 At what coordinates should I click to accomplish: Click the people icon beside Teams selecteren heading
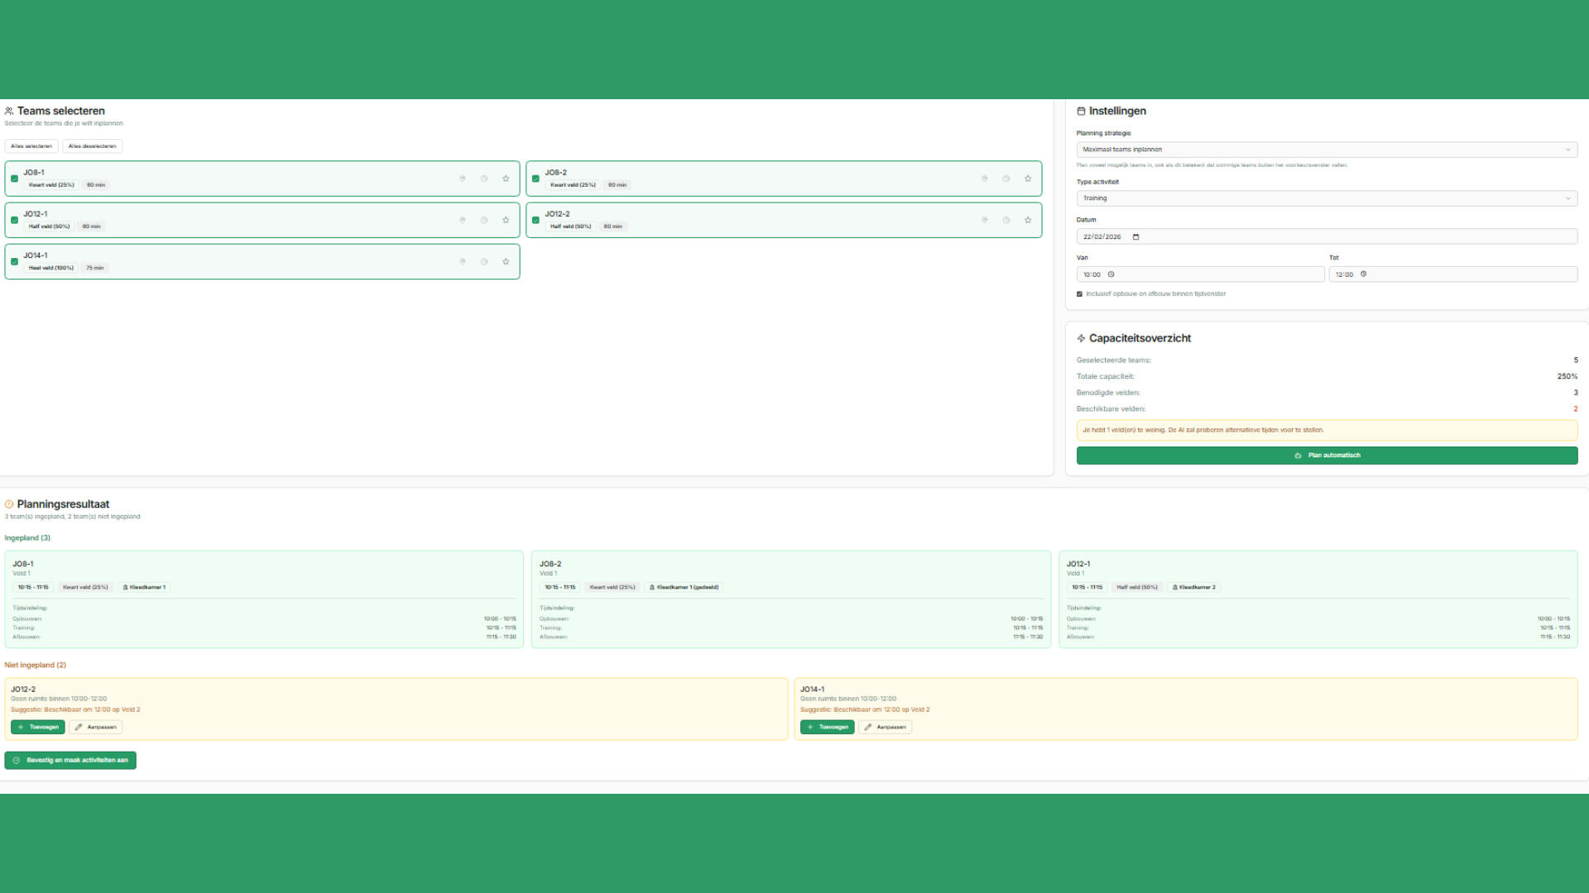[9, 110]
